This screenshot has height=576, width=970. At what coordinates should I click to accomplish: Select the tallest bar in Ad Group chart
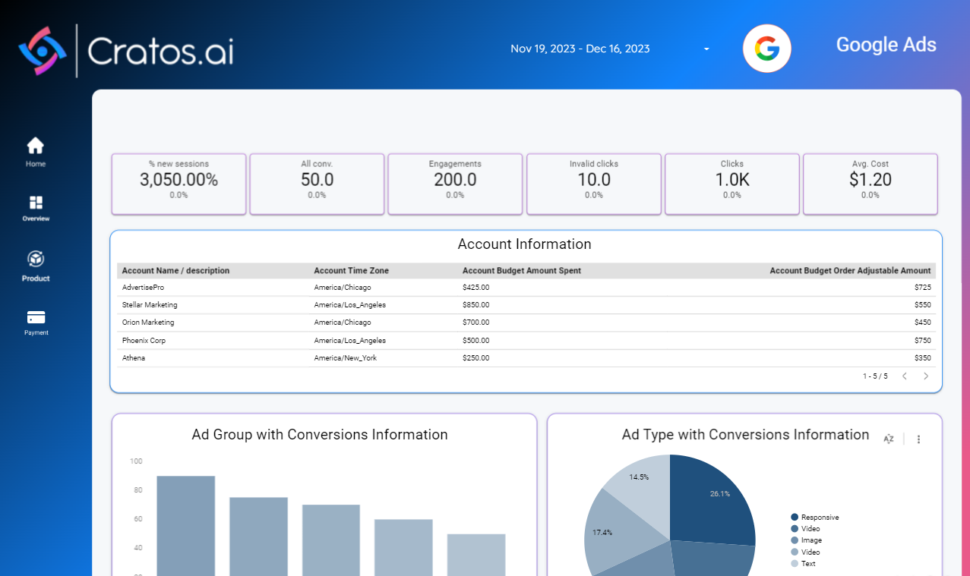[x=186, y=525]
